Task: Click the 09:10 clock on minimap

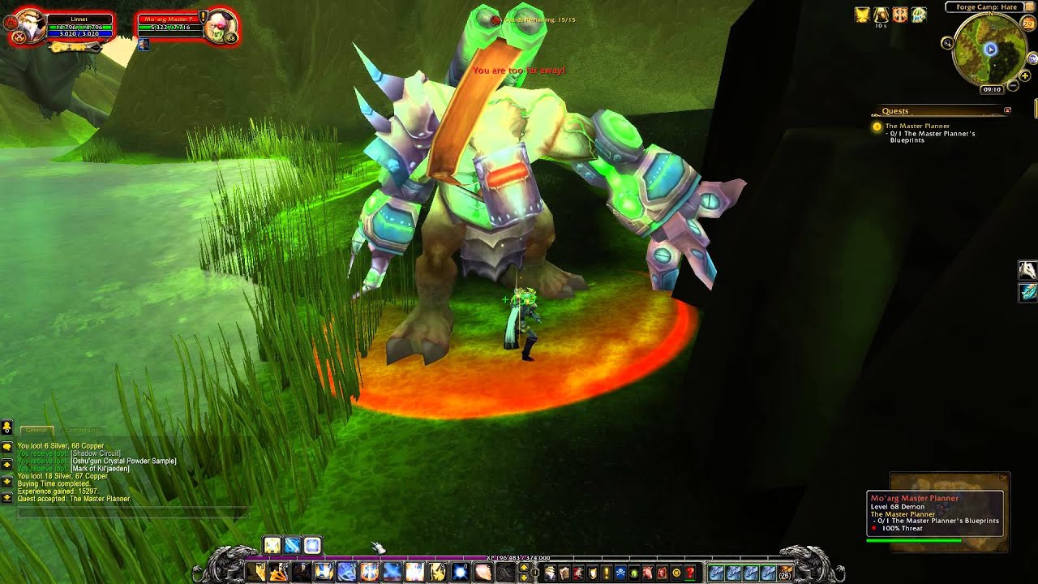Action: (992, 89)
